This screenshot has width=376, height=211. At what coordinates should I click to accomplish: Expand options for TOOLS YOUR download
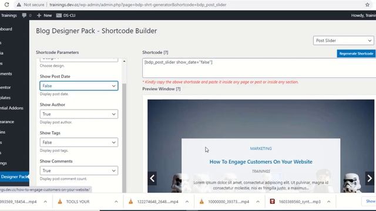pyautogui.click(x=116, y=202)
